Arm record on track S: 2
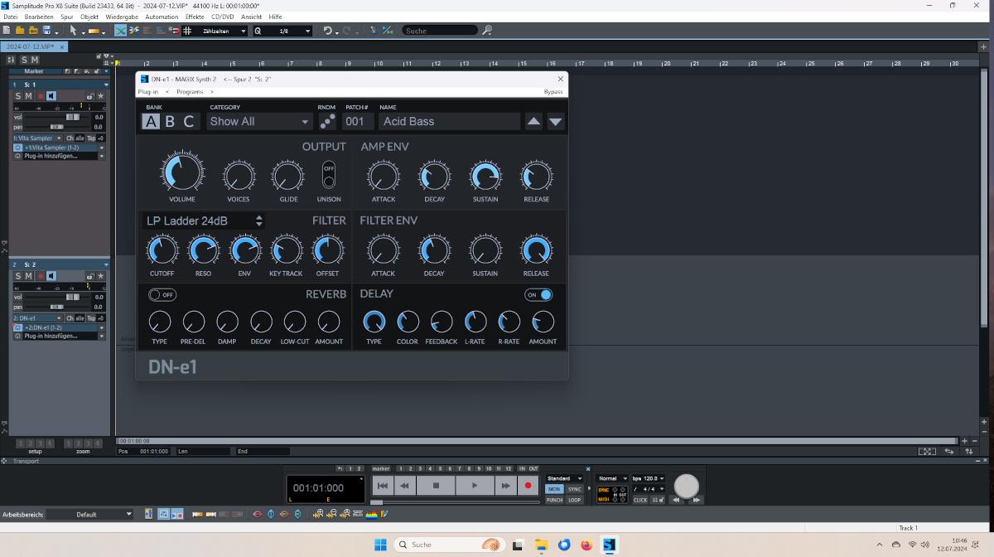Viewport: 994px width, 557px height. pyautogui.click(x=40, y=276)
